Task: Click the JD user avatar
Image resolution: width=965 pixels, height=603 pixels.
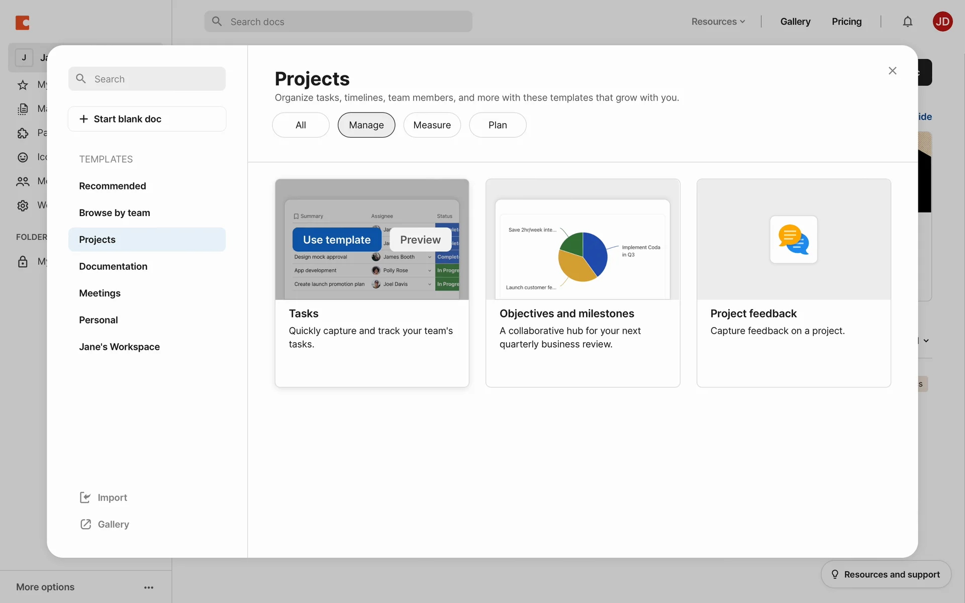Action: click(942, 22)
